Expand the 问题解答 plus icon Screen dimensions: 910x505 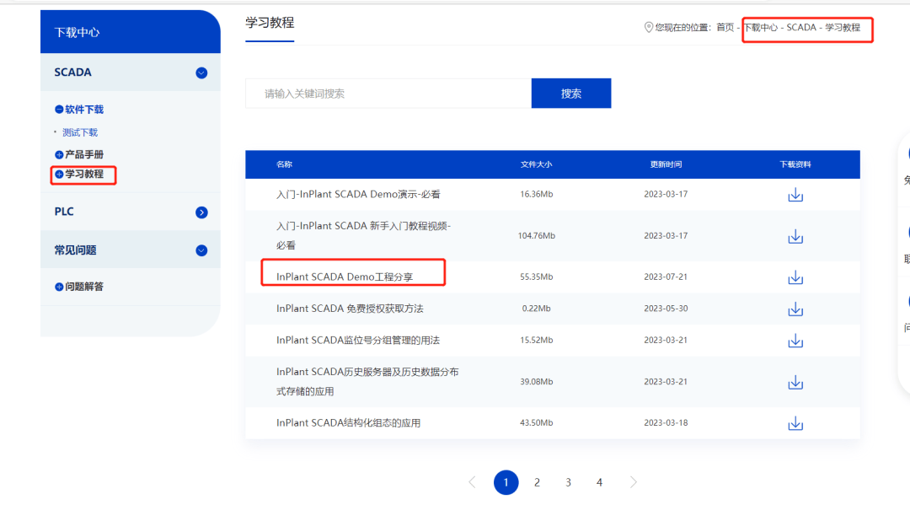click(x=59, y=287)
